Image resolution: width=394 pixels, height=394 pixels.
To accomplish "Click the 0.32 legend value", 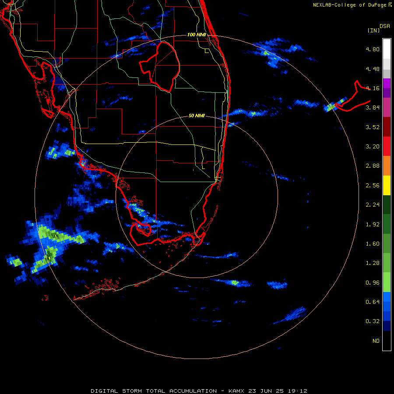I will coord(373,321).
